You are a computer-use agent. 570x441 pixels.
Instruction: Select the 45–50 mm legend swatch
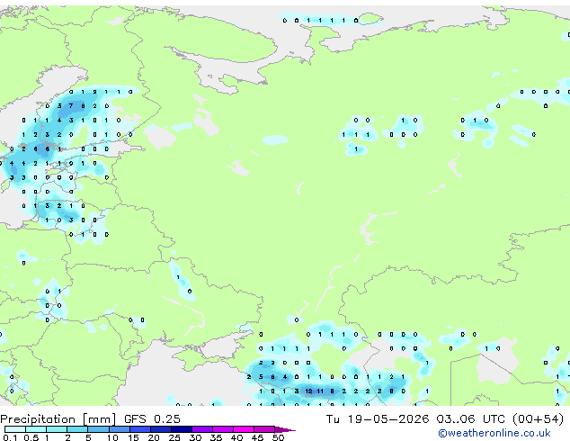click(x=264, y=429)
